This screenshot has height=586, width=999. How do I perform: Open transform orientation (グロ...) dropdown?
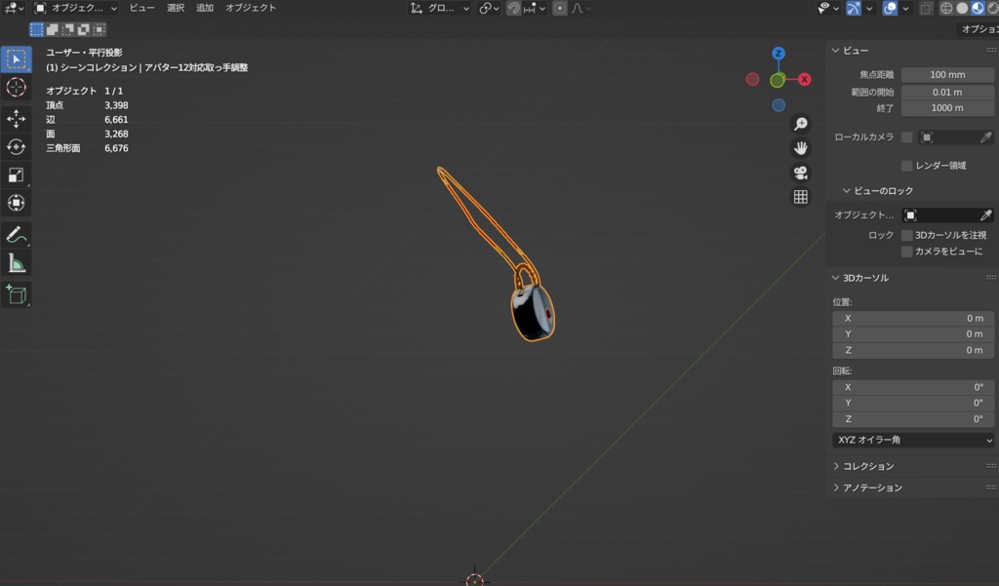(x=440, y=8)
